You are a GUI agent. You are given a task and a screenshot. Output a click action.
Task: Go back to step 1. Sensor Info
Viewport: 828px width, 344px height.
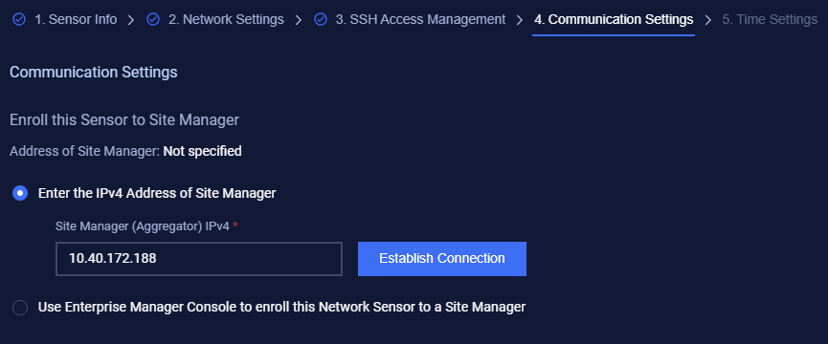point(76,20)
